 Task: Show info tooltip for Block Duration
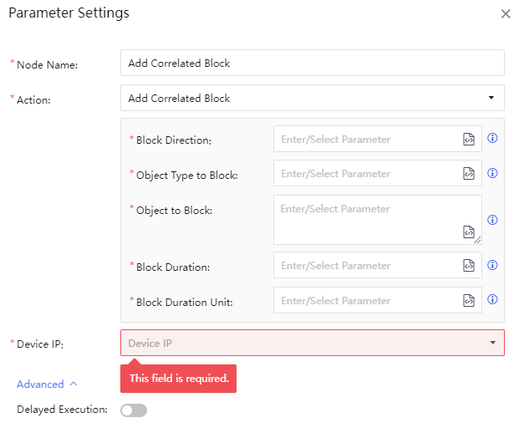pos(493,265)
